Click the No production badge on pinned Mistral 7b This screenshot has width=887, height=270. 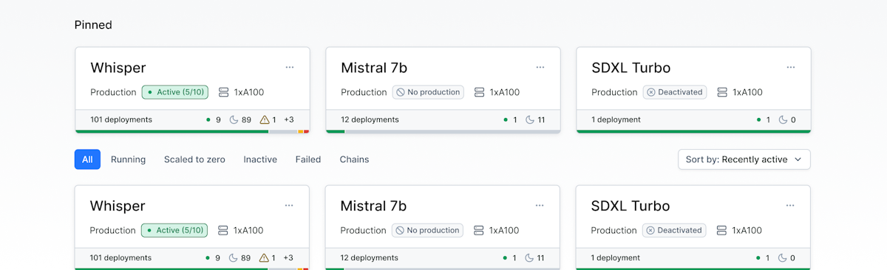tap(428, 92)
